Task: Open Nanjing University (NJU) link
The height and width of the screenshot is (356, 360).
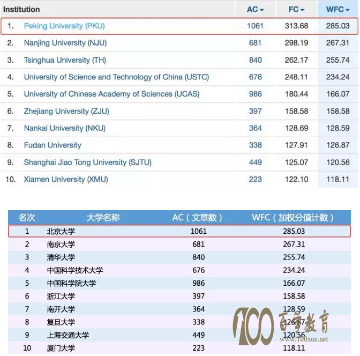Action: (x=65, y=43)
